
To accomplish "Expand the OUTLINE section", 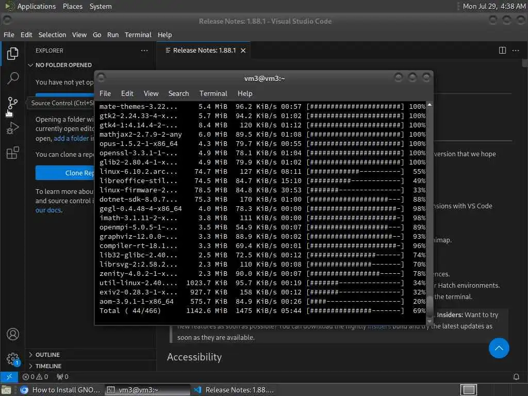I will click(45, 355).
